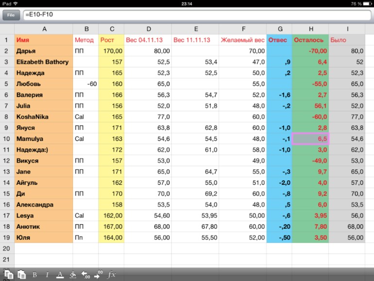Screen dimensions: 374x281
Task: Select the name cell 'Lesya'
Action: (44, 215)
